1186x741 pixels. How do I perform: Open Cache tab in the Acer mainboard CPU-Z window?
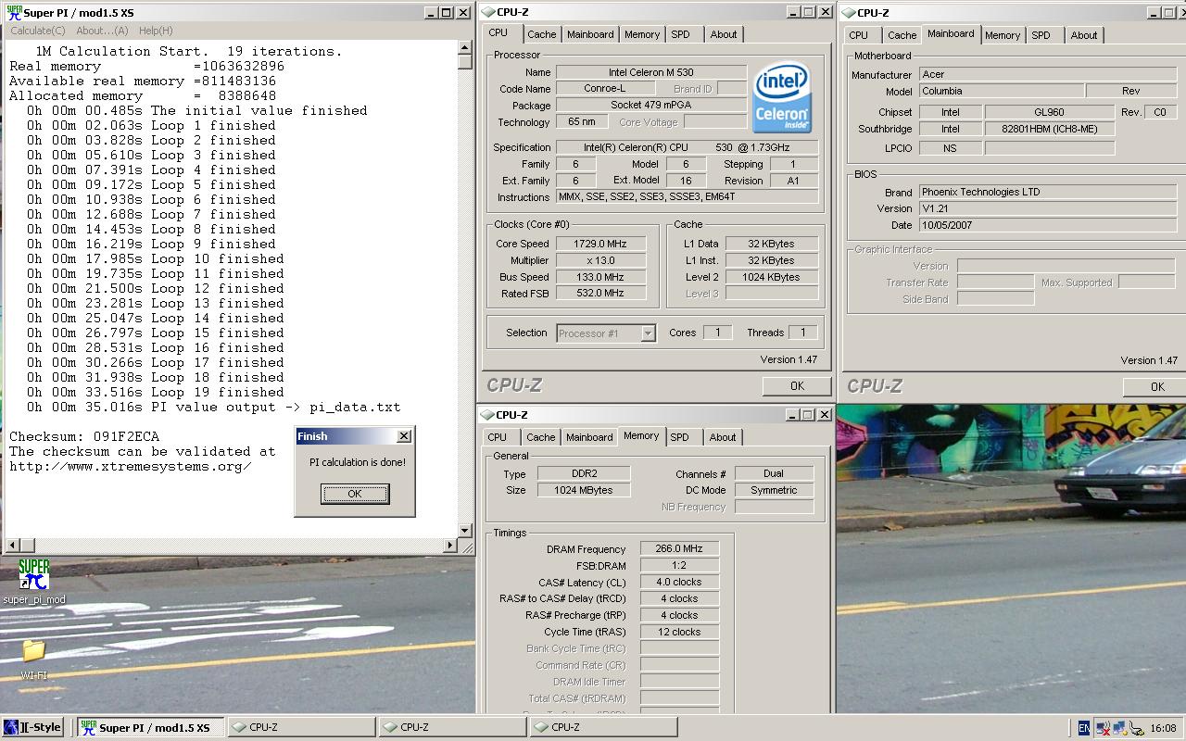[x=902, y=35]
